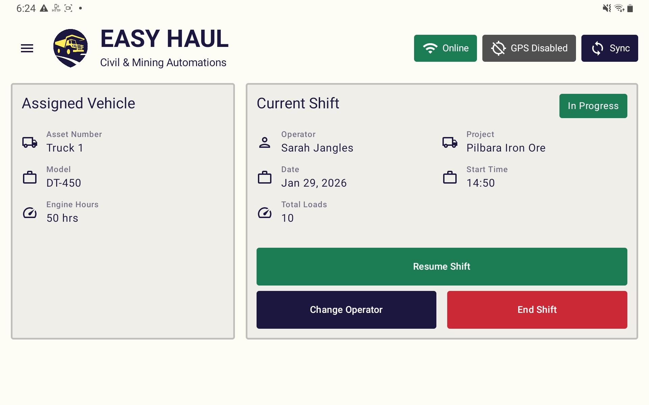Click the circular arrows icon on Sync button
649x405 pixels.
(597, 48)
